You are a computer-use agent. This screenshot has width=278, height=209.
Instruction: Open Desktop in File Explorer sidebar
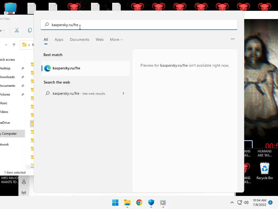coord(5,68)
